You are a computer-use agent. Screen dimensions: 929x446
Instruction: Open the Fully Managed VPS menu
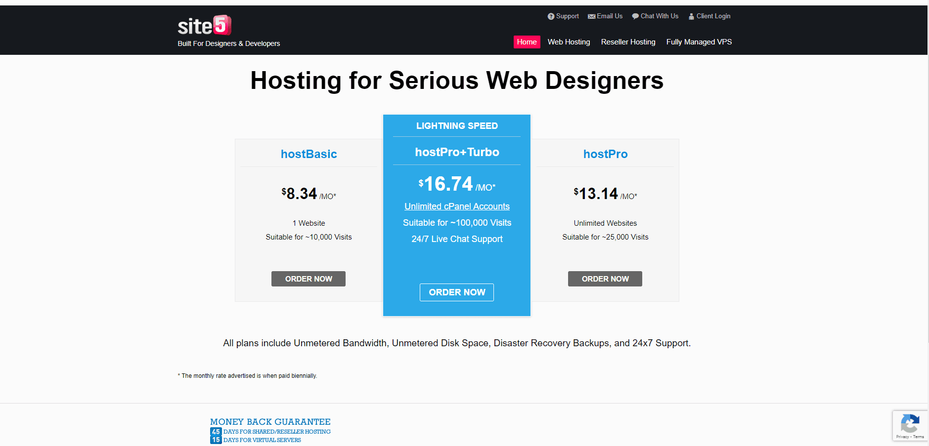click(699, 42)
